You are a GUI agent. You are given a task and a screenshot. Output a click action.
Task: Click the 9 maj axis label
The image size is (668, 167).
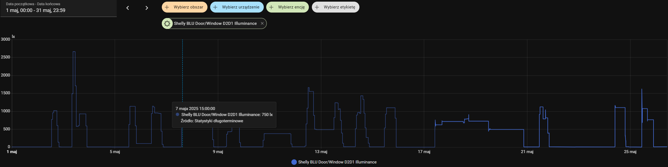(x=218, y=152)
